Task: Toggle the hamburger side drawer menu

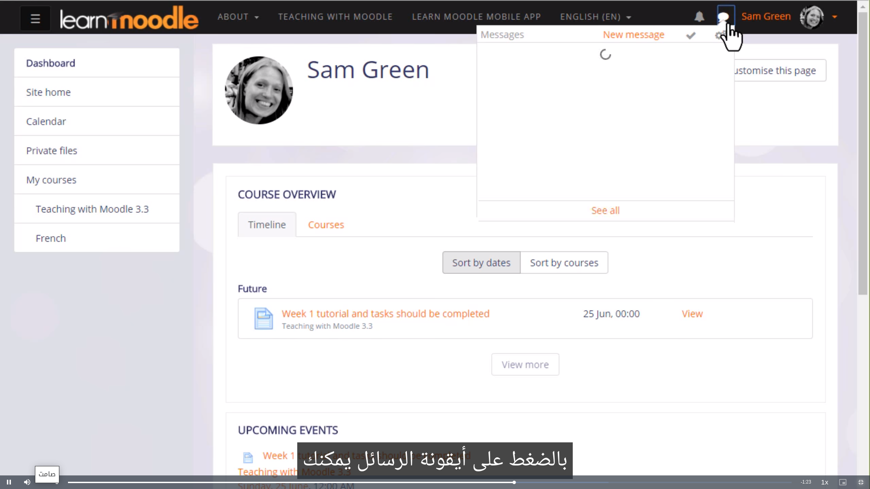Action: pyautogui.click(x=35, y=19)
